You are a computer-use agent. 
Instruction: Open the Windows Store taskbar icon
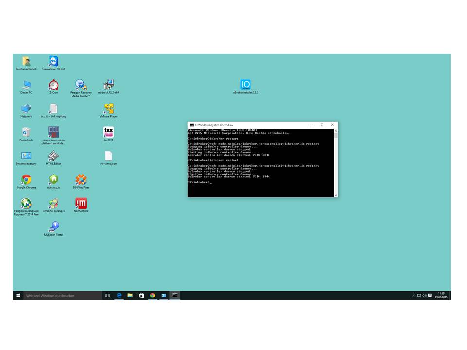[141, 295]
